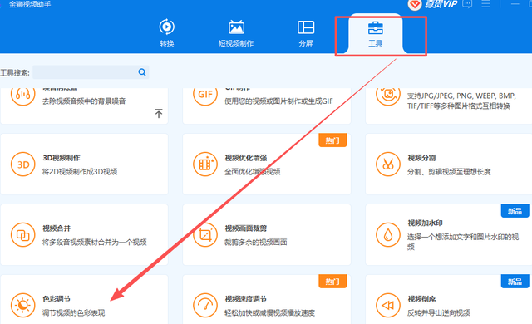
Task: Click the 视频优化增强 film icon
Action: point(205,164)
